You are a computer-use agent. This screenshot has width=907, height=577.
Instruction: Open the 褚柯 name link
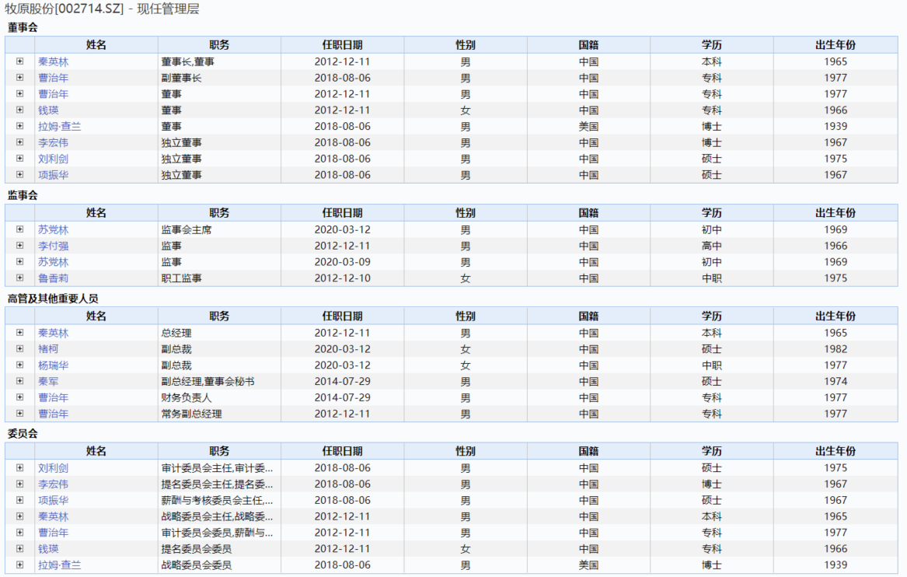[x=49, y=350]
